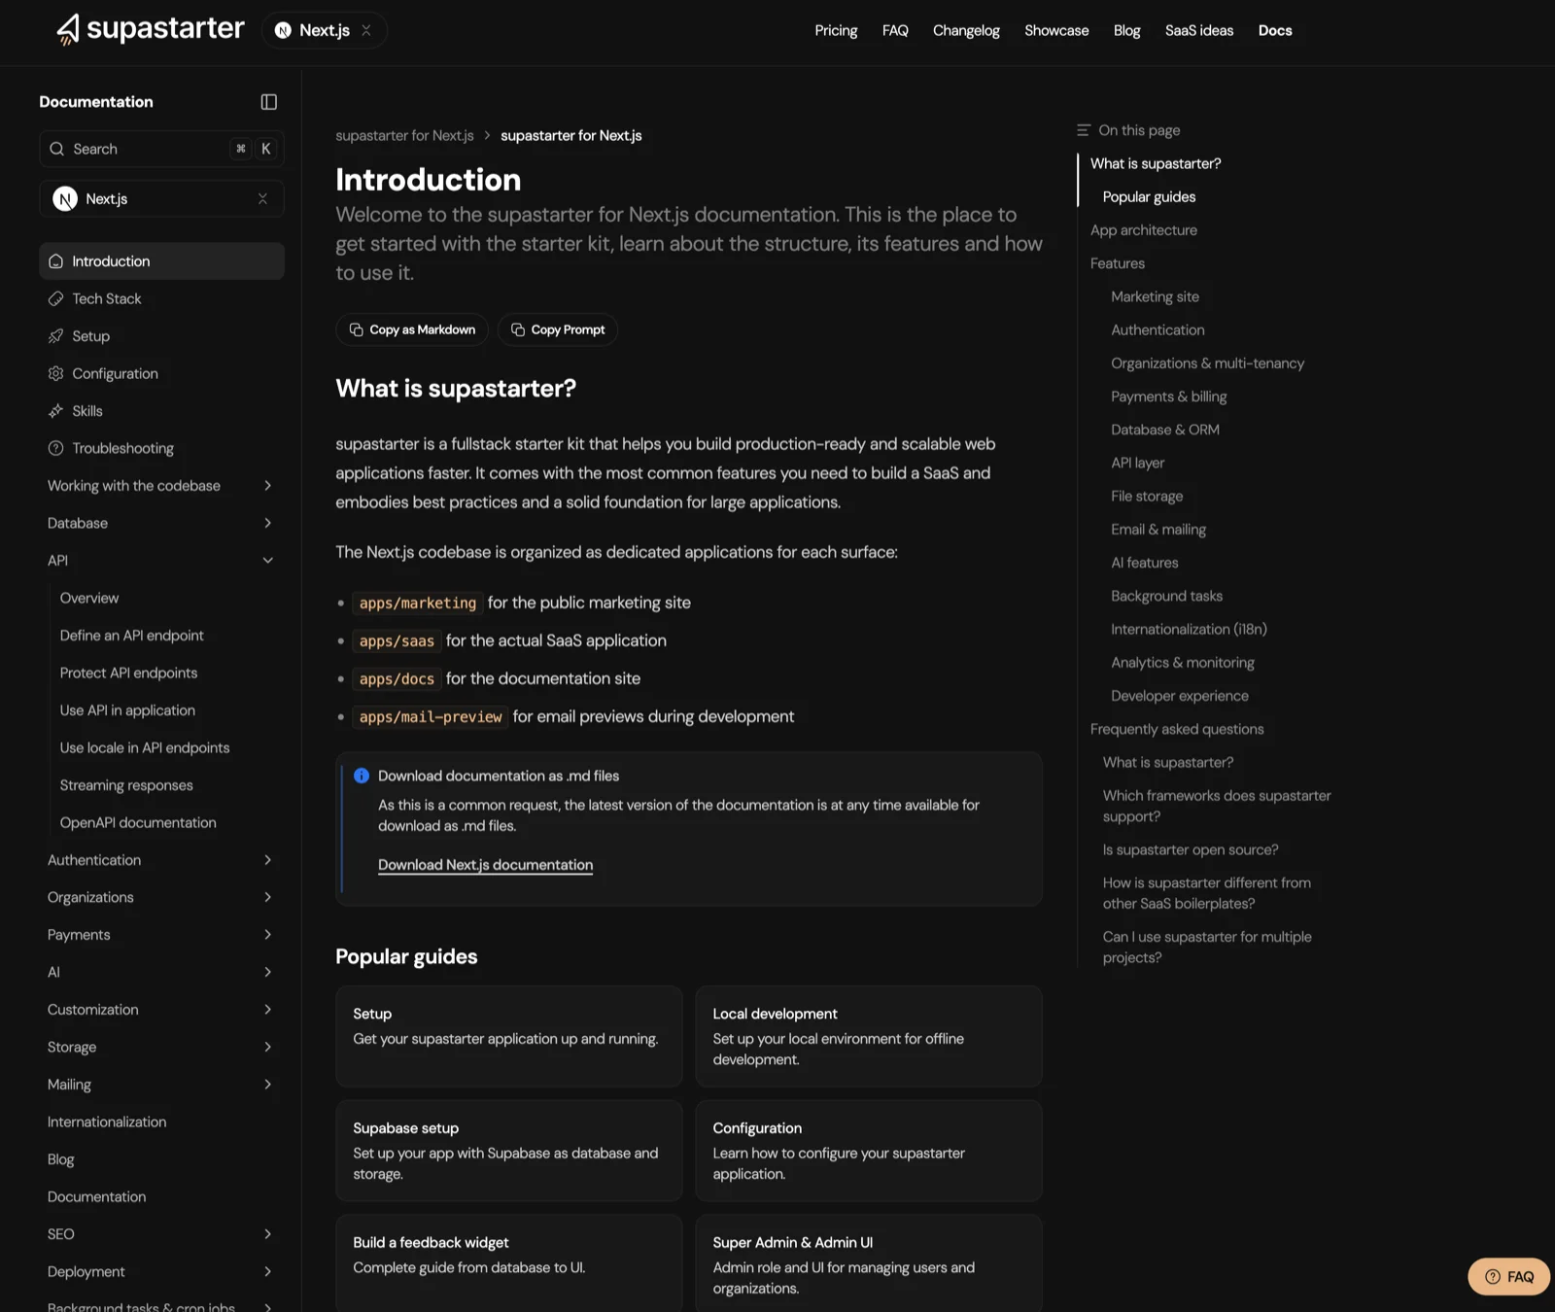The image size is (1555, 1312).
Task: Click Copy Prompt button
Action: [x=558, y=329]
